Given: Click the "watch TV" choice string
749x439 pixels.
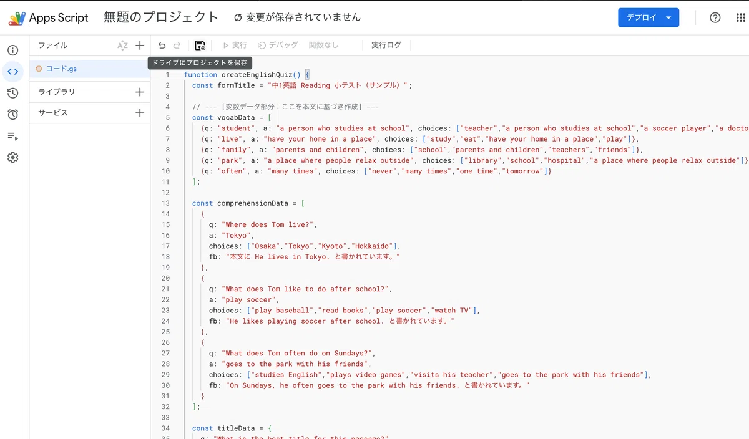Looking at the screenshot, I should point(452,311).
